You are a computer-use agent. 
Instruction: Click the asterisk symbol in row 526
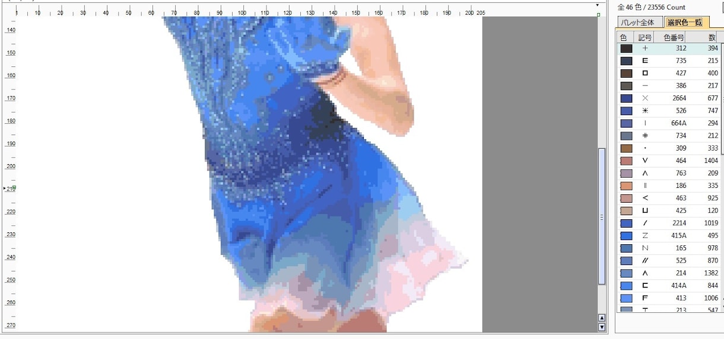pos(645,111)
